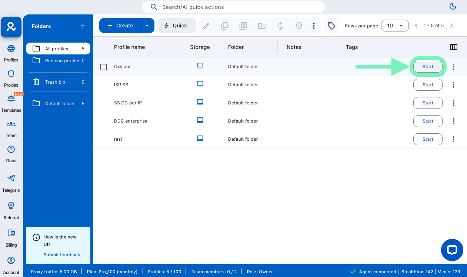
Task: Focus the Search/AI quick actions field
Action: click(x=233, y=7)
